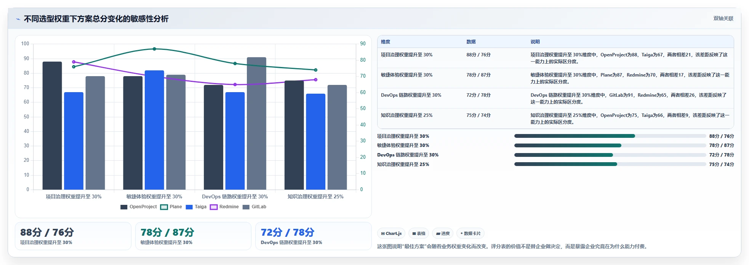Select the 表格 chip
The image size is (749, 265).
pyautogui.click(x=419, y=233)
